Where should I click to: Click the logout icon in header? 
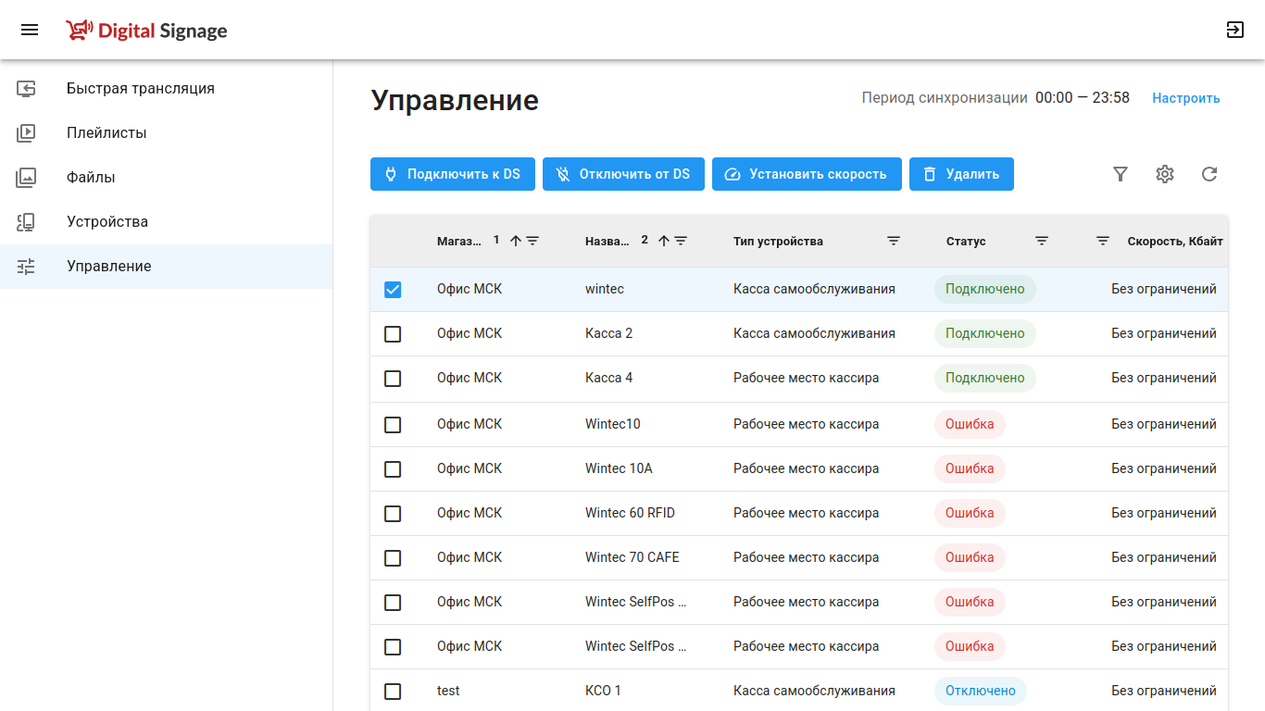pyautogui.click(x=1234, y=31)
